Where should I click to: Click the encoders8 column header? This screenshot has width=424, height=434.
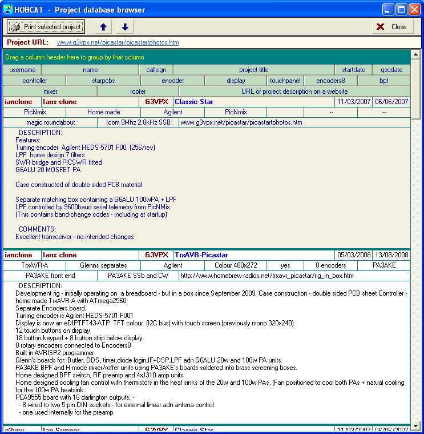click(330, 81)
